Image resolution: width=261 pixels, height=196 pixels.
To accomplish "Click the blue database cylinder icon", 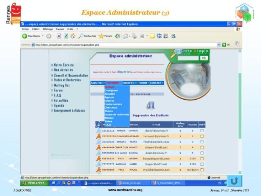I will [150, 105].
